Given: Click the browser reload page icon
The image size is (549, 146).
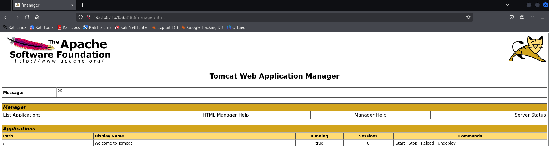Looking at the screenshot, I should click(27, 17).
